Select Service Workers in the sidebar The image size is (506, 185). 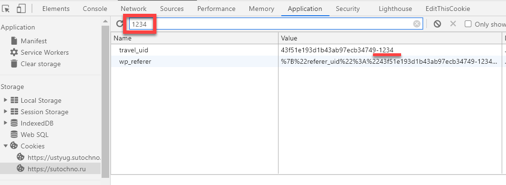click(44, 52)
